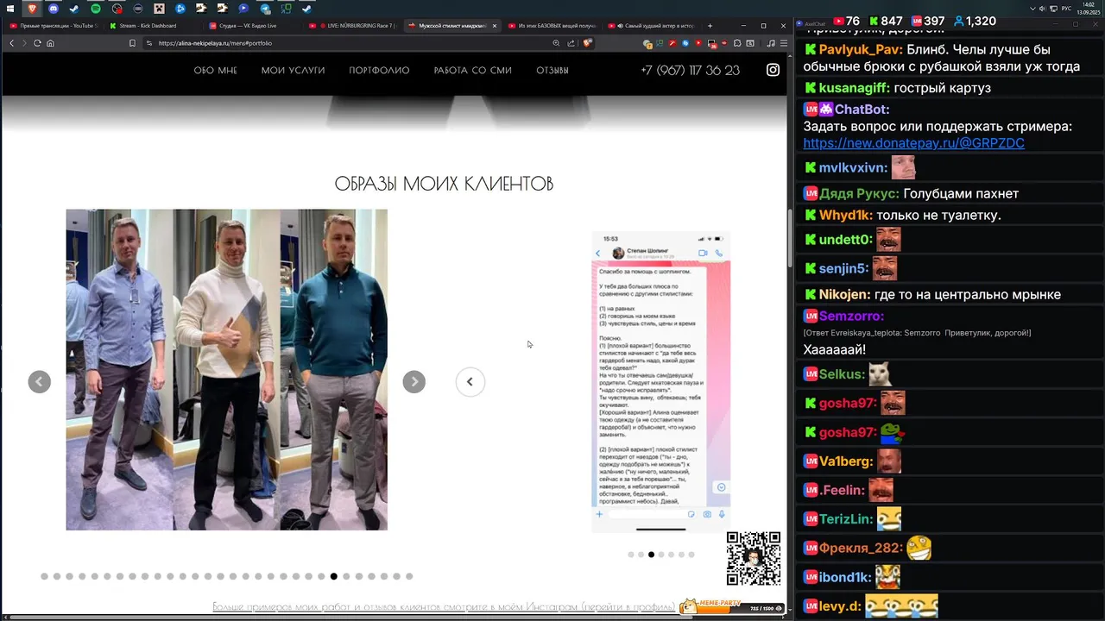The width and height of the screenshot is (1105, 621).
Task: Click the page vertical scrollbar thumb
Action: [x=790, y=238]
